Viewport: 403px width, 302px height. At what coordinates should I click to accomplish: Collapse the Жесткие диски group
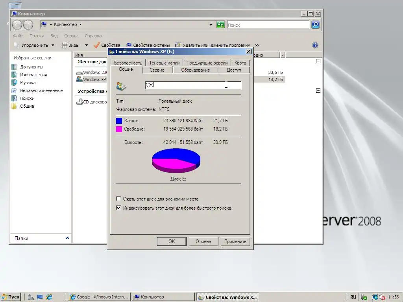click(318, 61)
